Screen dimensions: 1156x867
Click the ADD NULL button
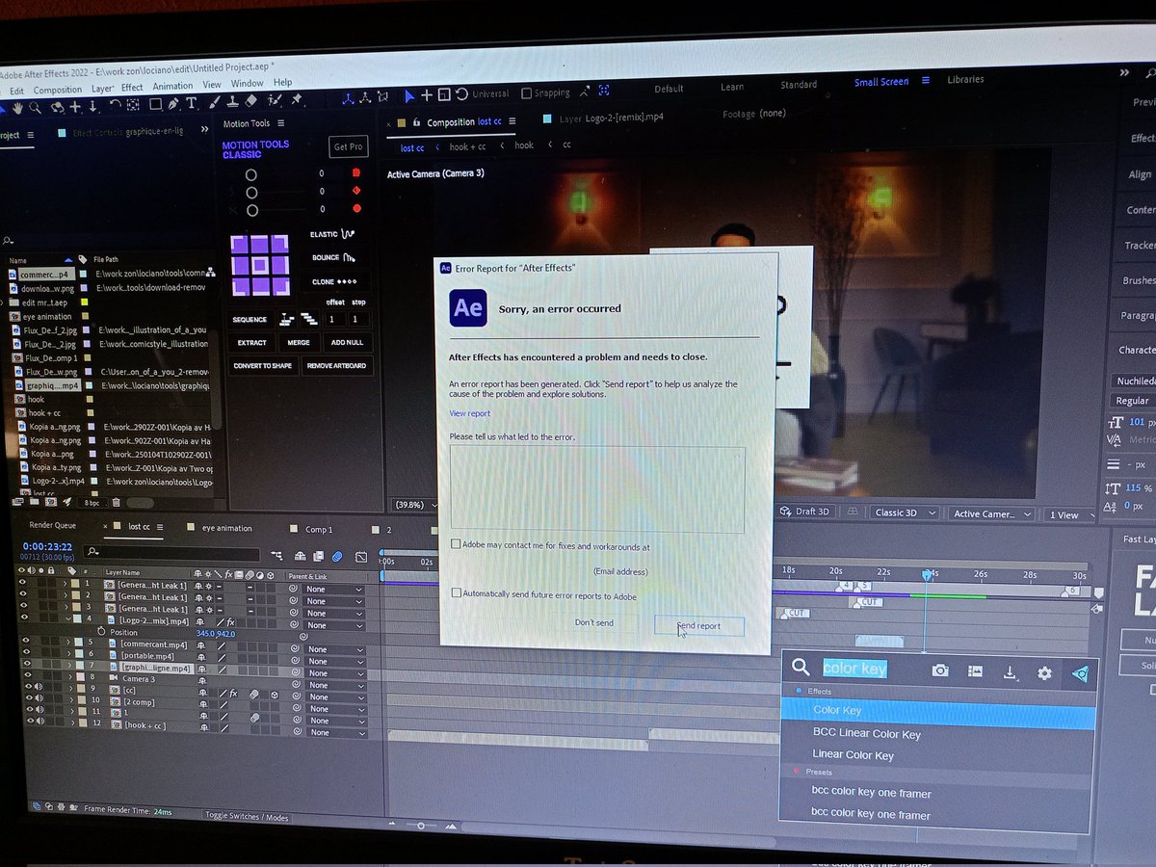point(346,342)
